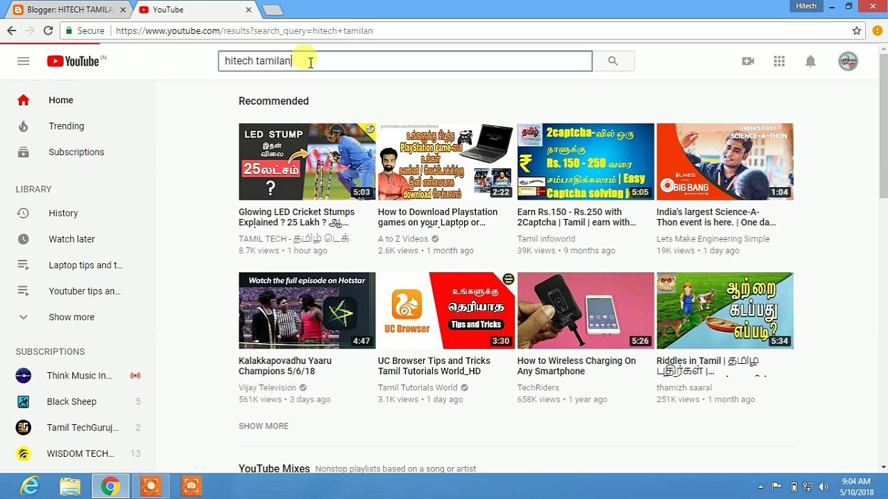This screenshot has height=499, width=888.
Task: Select the YouTube browser tab
Action: (194, 10)
